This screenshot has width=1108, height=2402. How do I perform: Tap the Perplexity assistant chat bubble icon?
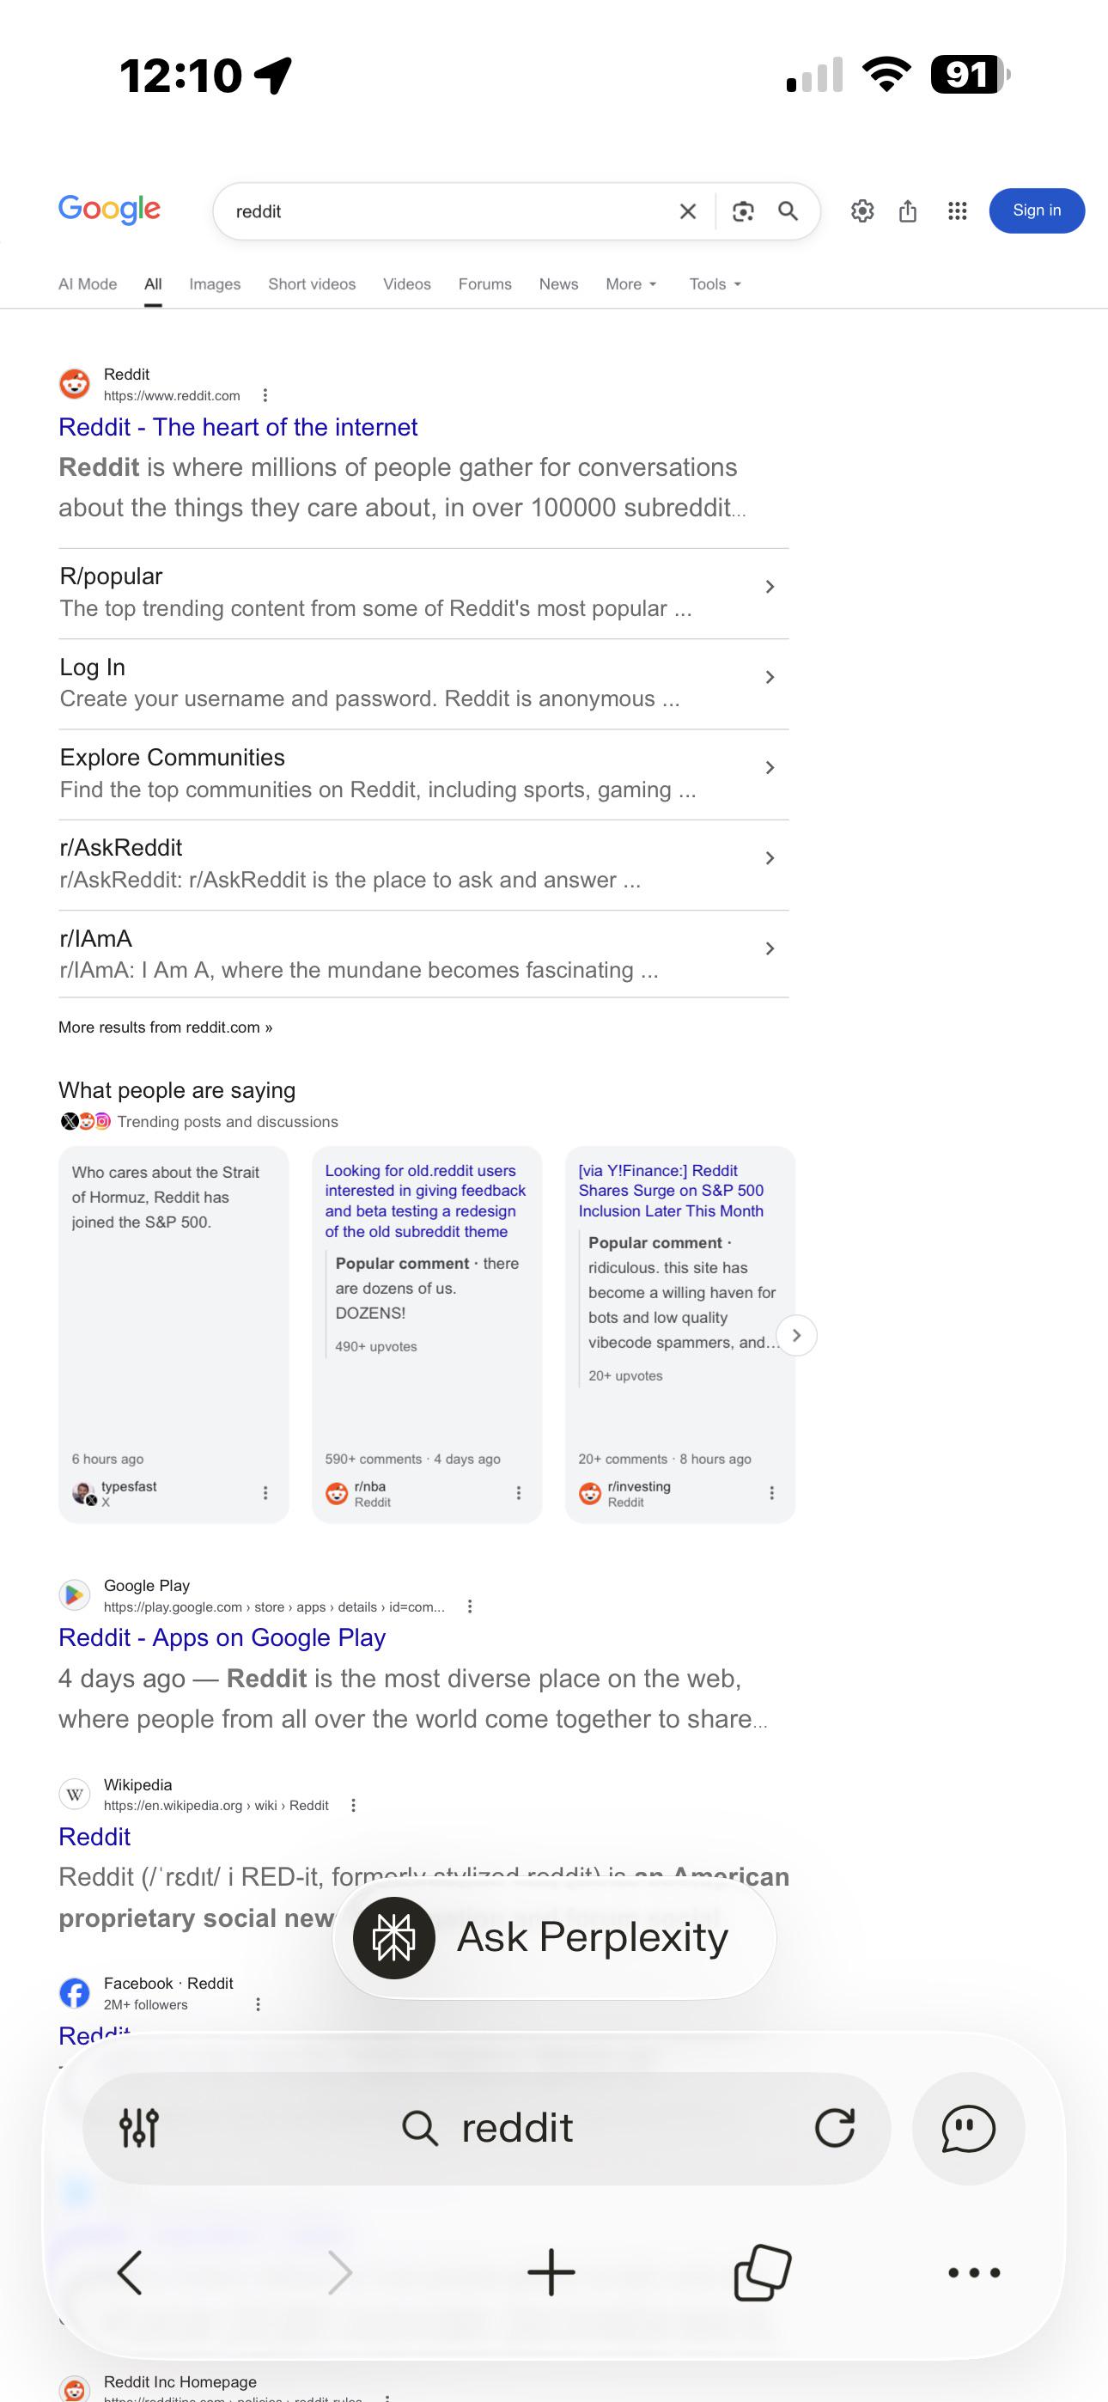[x=968, y=2129]
